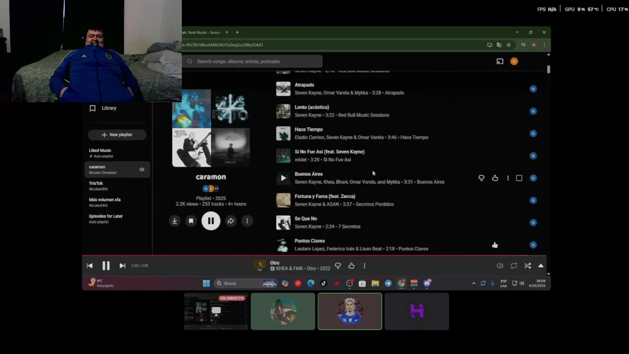
Task: Save caramon playlist to library
Action: [191, 221]
